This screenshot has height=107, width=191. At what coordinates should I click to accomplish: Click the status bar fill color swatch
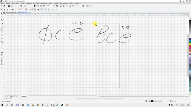152,101
